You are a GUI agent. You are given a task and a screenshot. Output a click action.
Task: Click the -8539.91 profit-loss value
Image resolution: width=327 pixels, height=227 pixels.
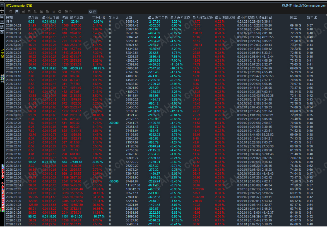click(x=76, y=68)
